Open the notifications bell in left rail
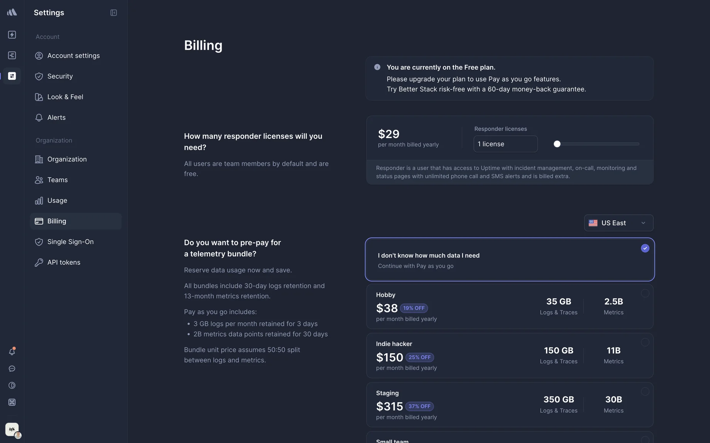This screenshot has width=710, height=443. [12, 352]
